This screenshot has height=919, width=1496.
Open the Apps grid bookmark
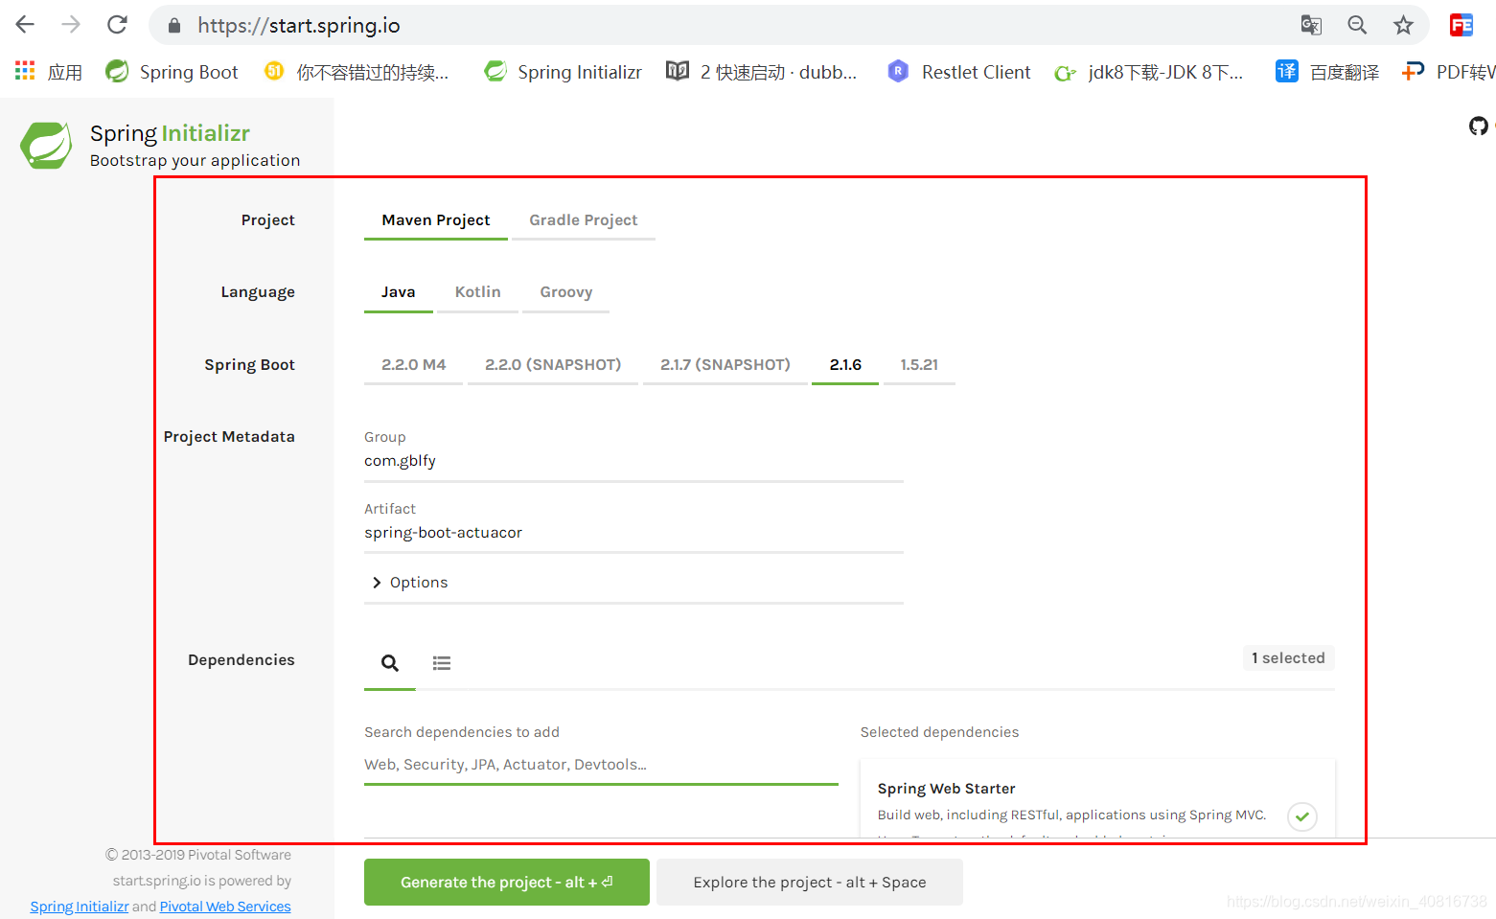pyautogui.click(x=48, y=72)
